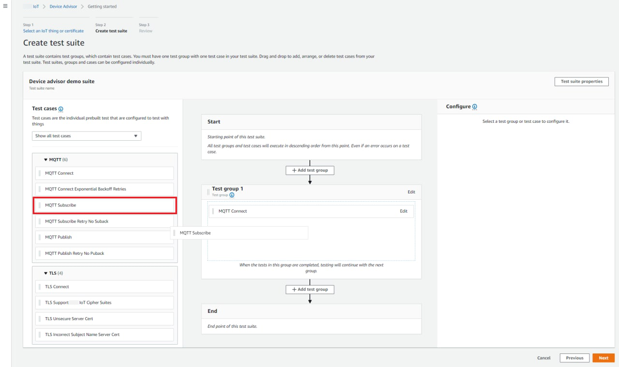The height and width of the screenshot is (367, 619).
Task: Edit Test group 1
Action: [411, 192]
